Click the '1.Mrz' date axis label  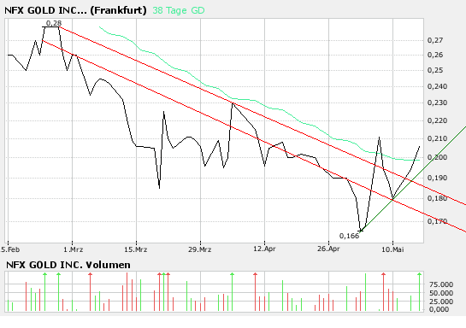point(74,249)
